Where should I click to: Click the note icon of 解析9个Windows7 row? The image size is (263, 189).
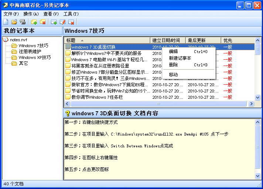[x=68, y=53]
